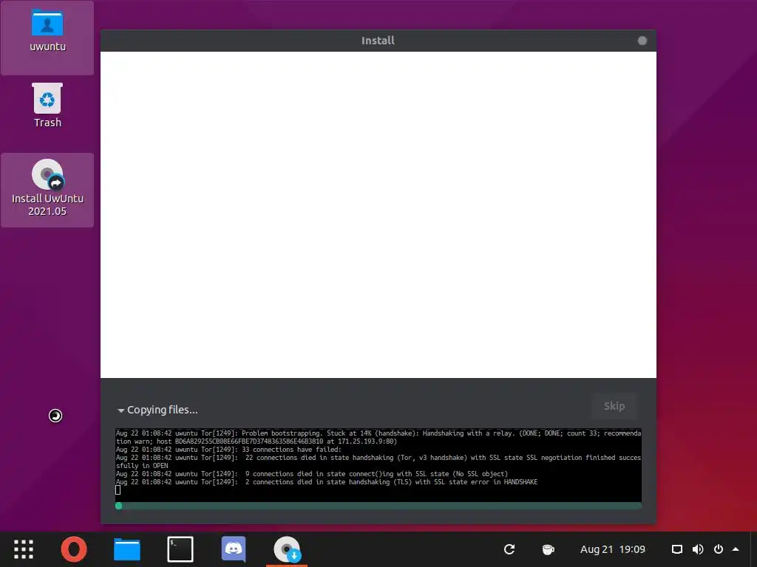Viewport: 757px width, 567px height.
Task: Click the display icon in the system tray
Action: (x=677, y=549)
